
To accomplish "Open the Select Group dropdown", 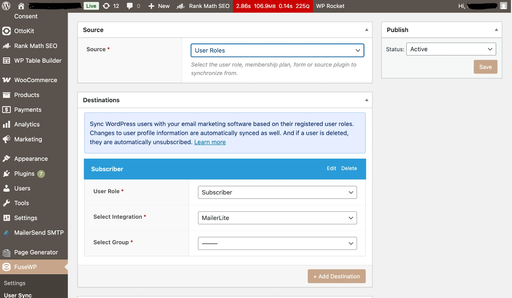I will (277, 243).
